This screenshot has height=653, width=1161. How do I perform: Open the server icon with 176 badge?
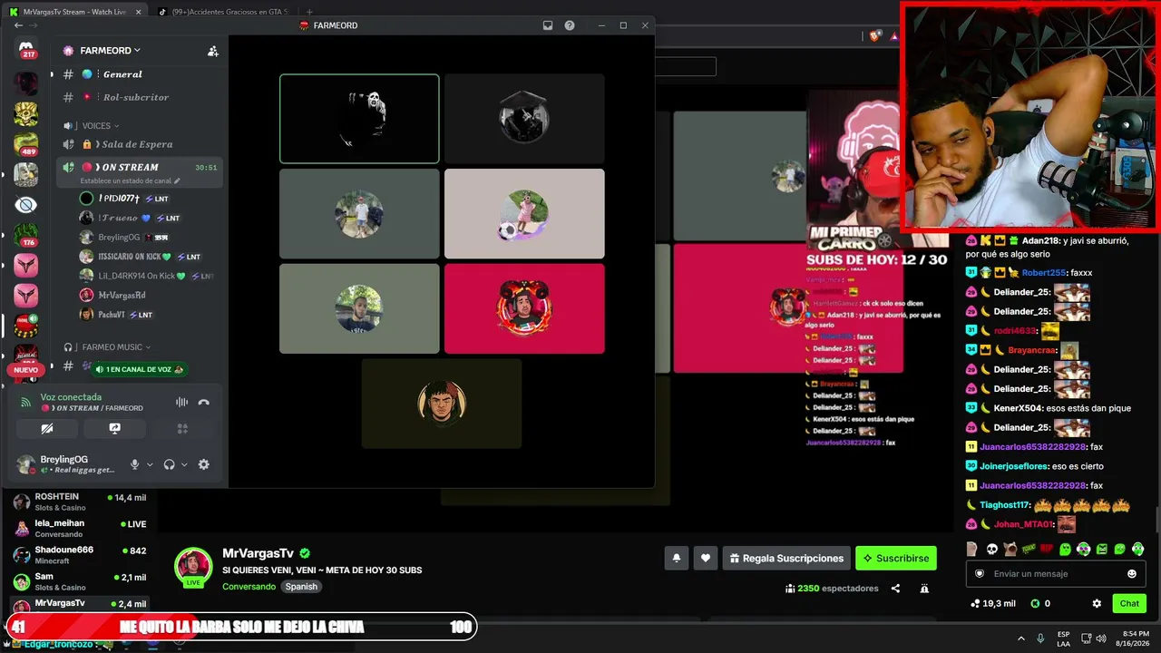[26, 235]
